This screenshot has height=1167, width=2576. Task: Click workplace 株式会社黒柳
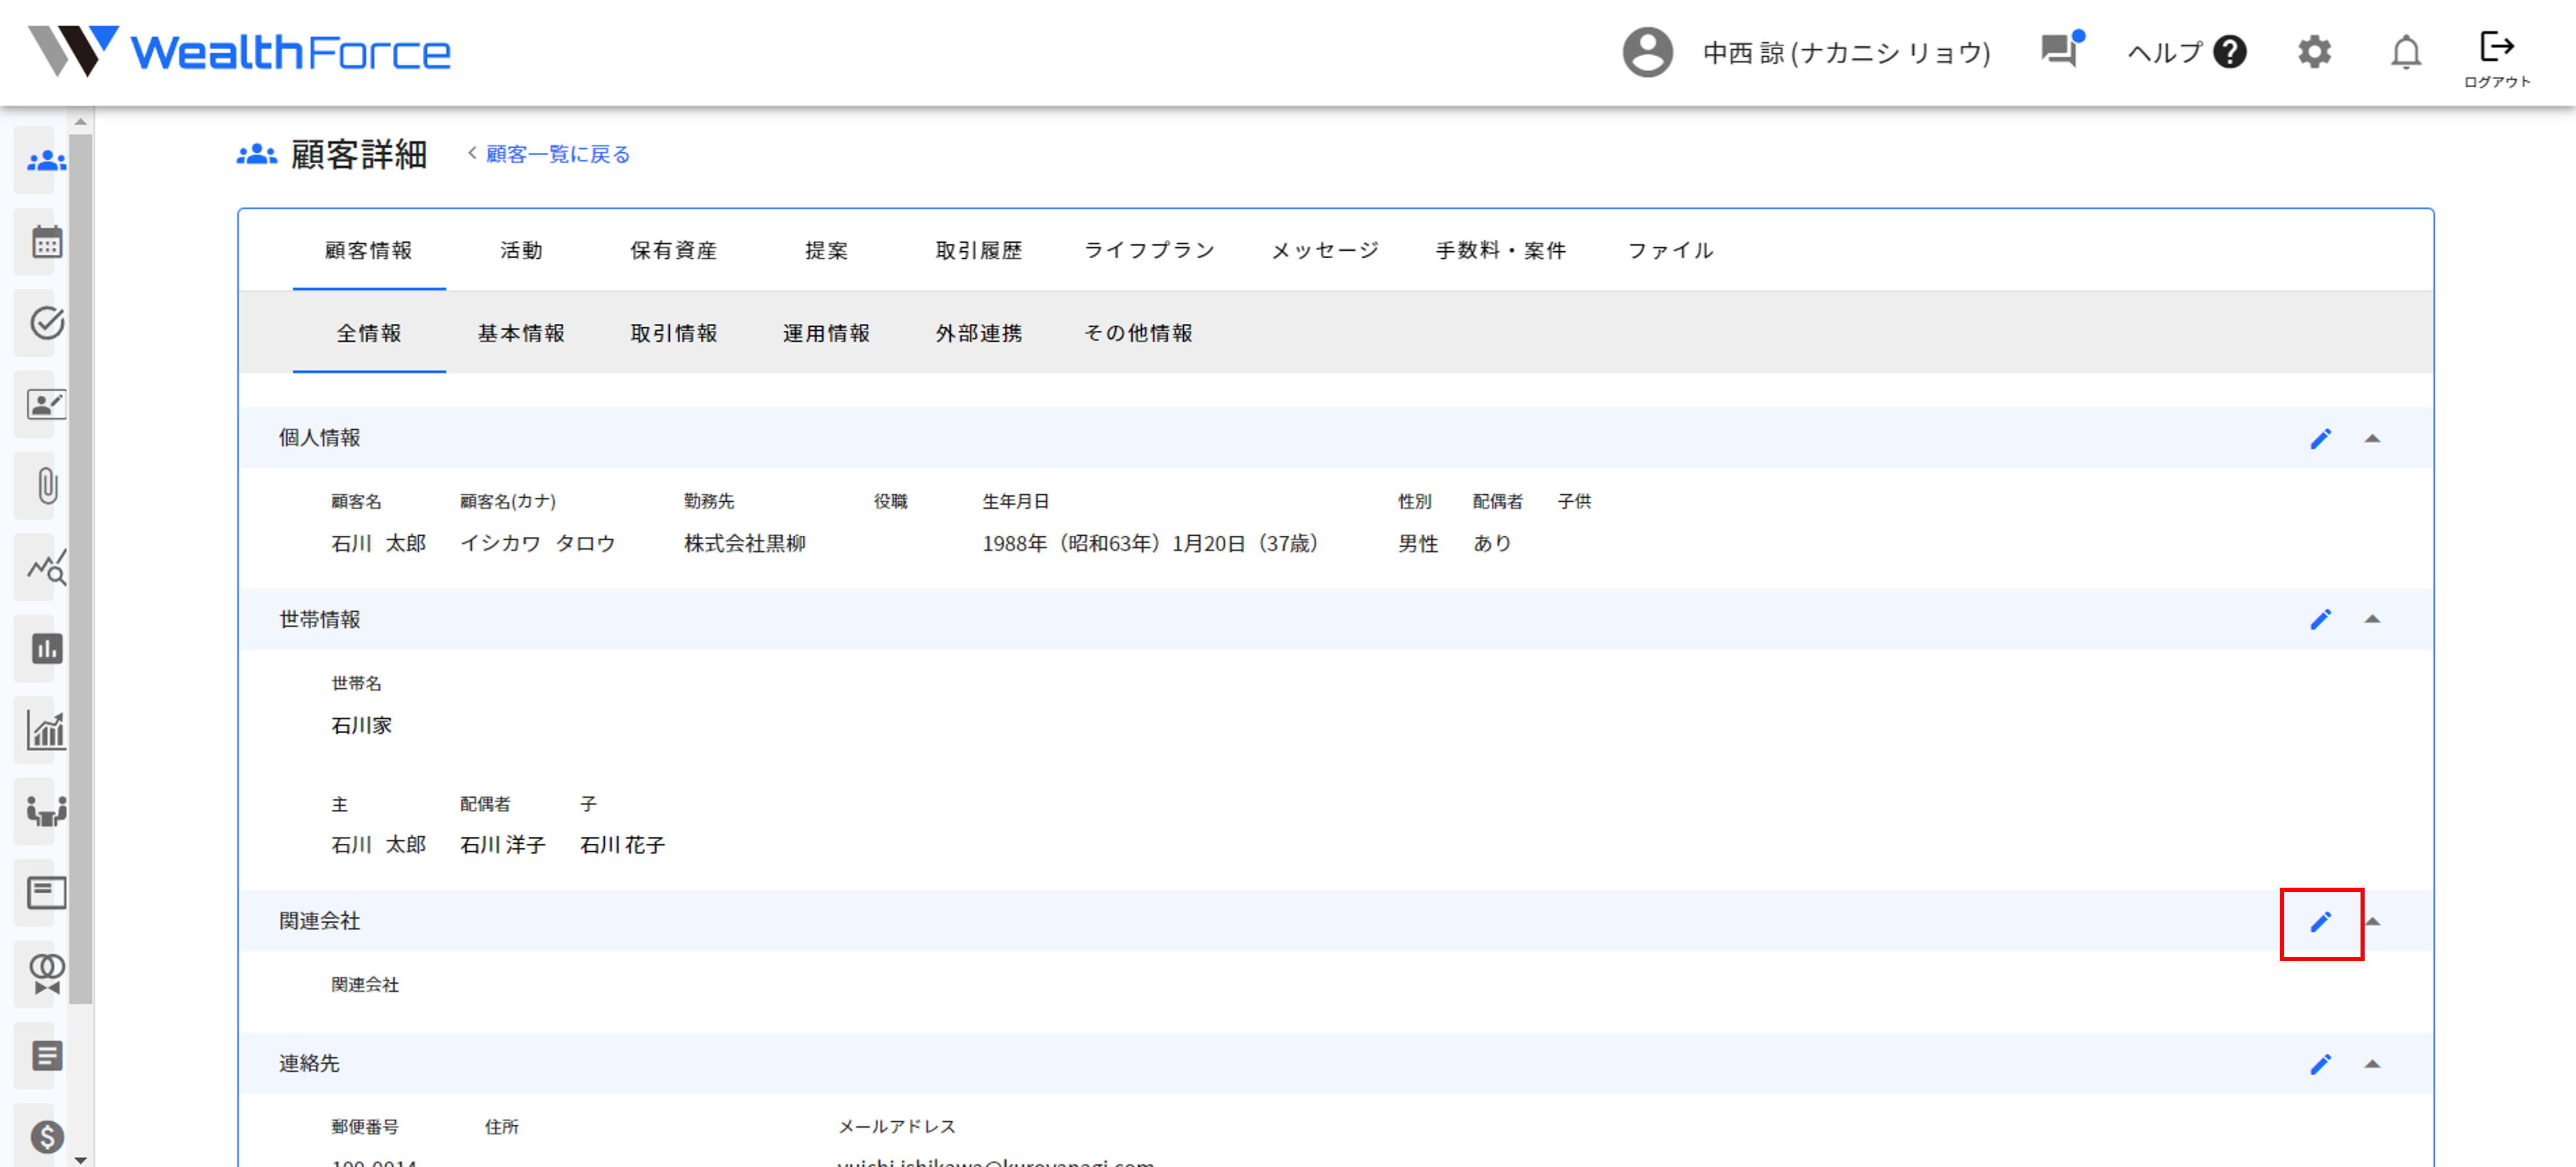(x=745, y=543)
